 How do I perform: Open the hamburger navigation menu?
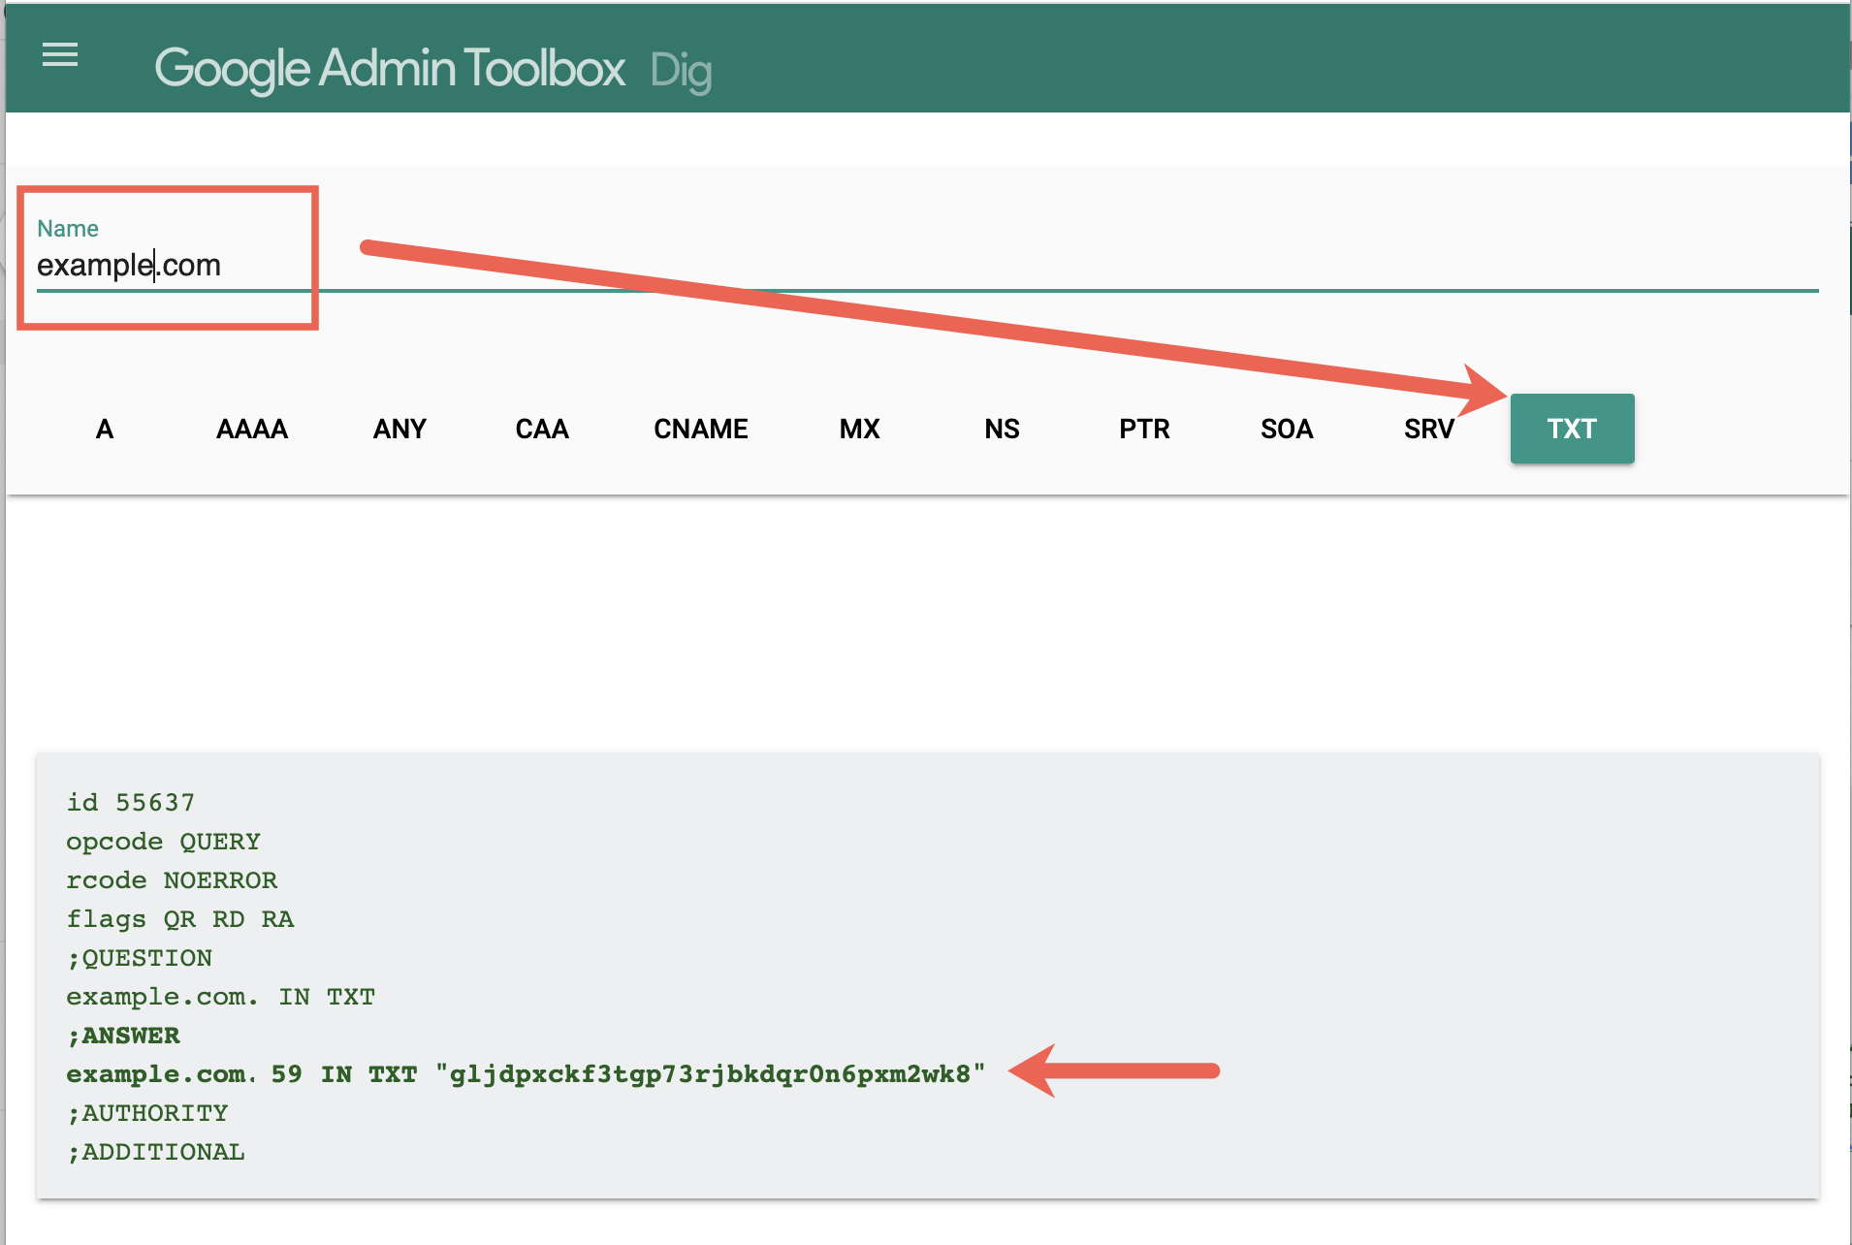[60, 55]
